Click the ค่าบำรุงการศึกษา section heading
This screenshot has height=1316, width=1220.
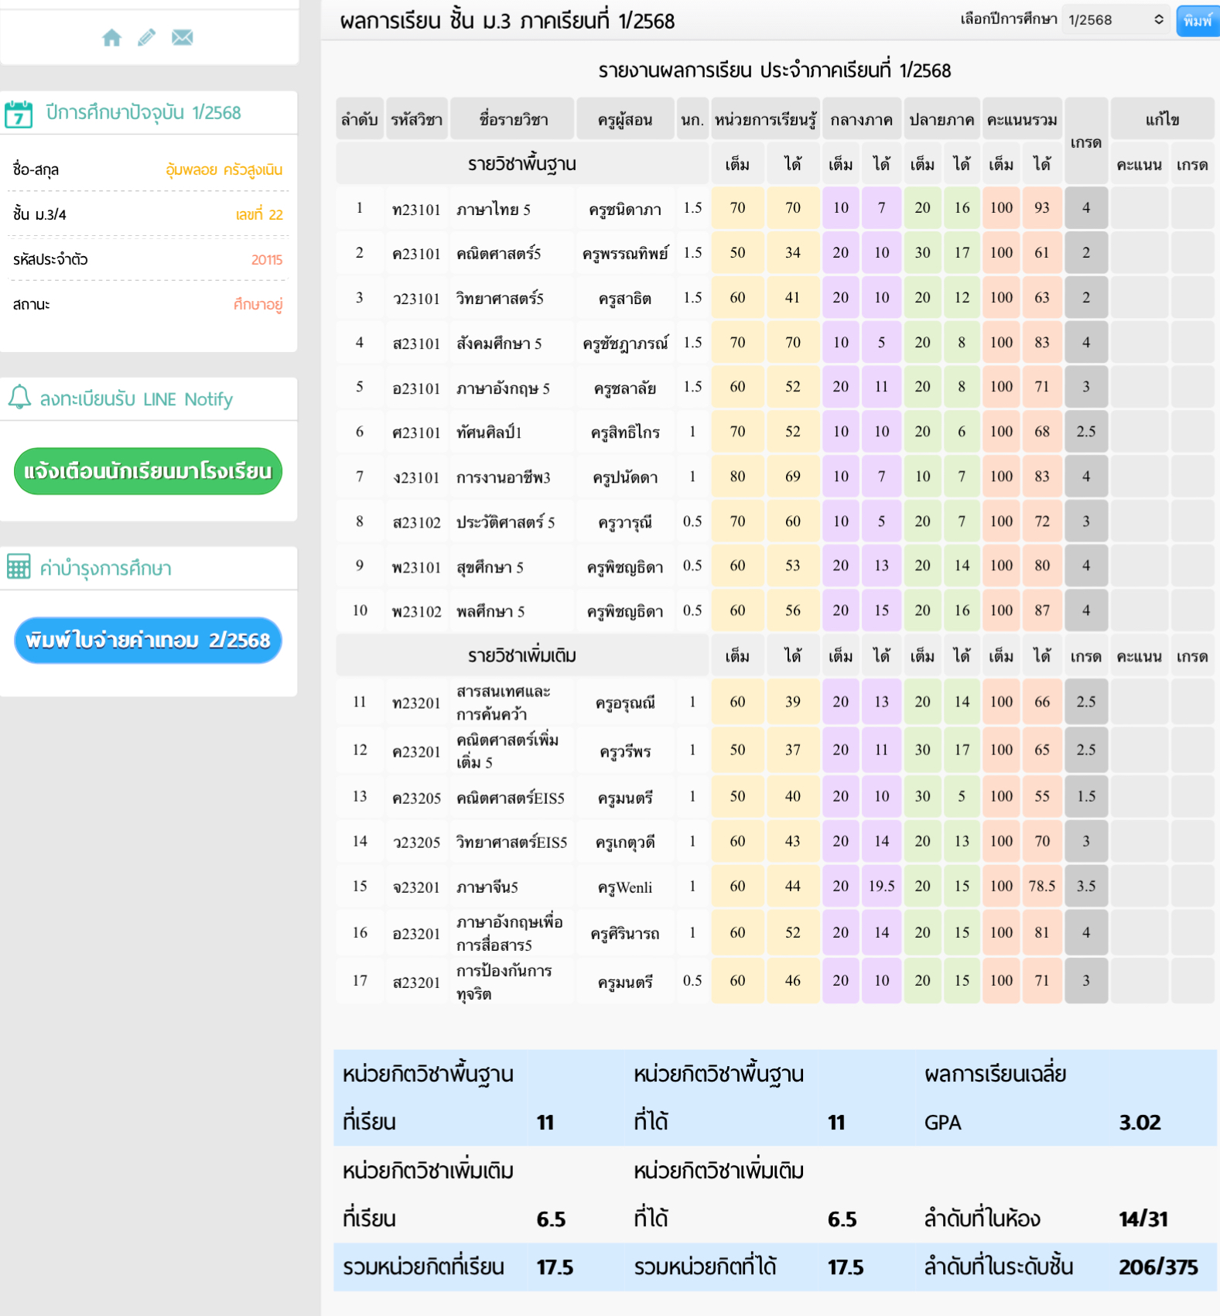106,569
